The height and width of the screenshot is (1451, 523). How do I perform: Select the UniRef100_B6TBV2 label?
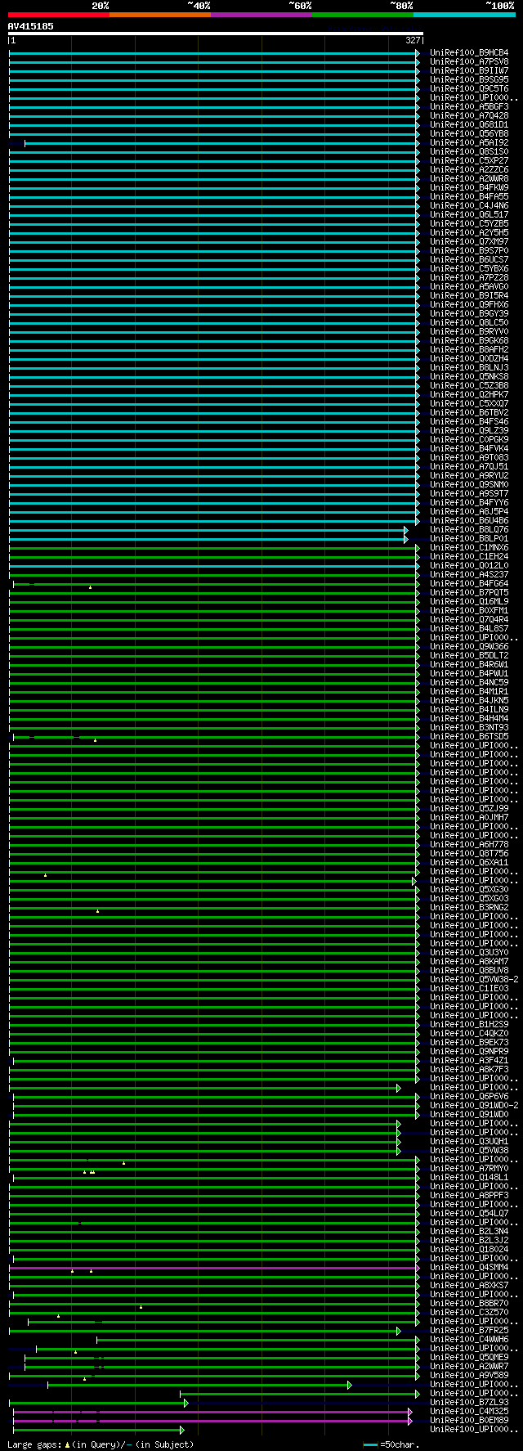pyautogui.click(x=469, y=413)
